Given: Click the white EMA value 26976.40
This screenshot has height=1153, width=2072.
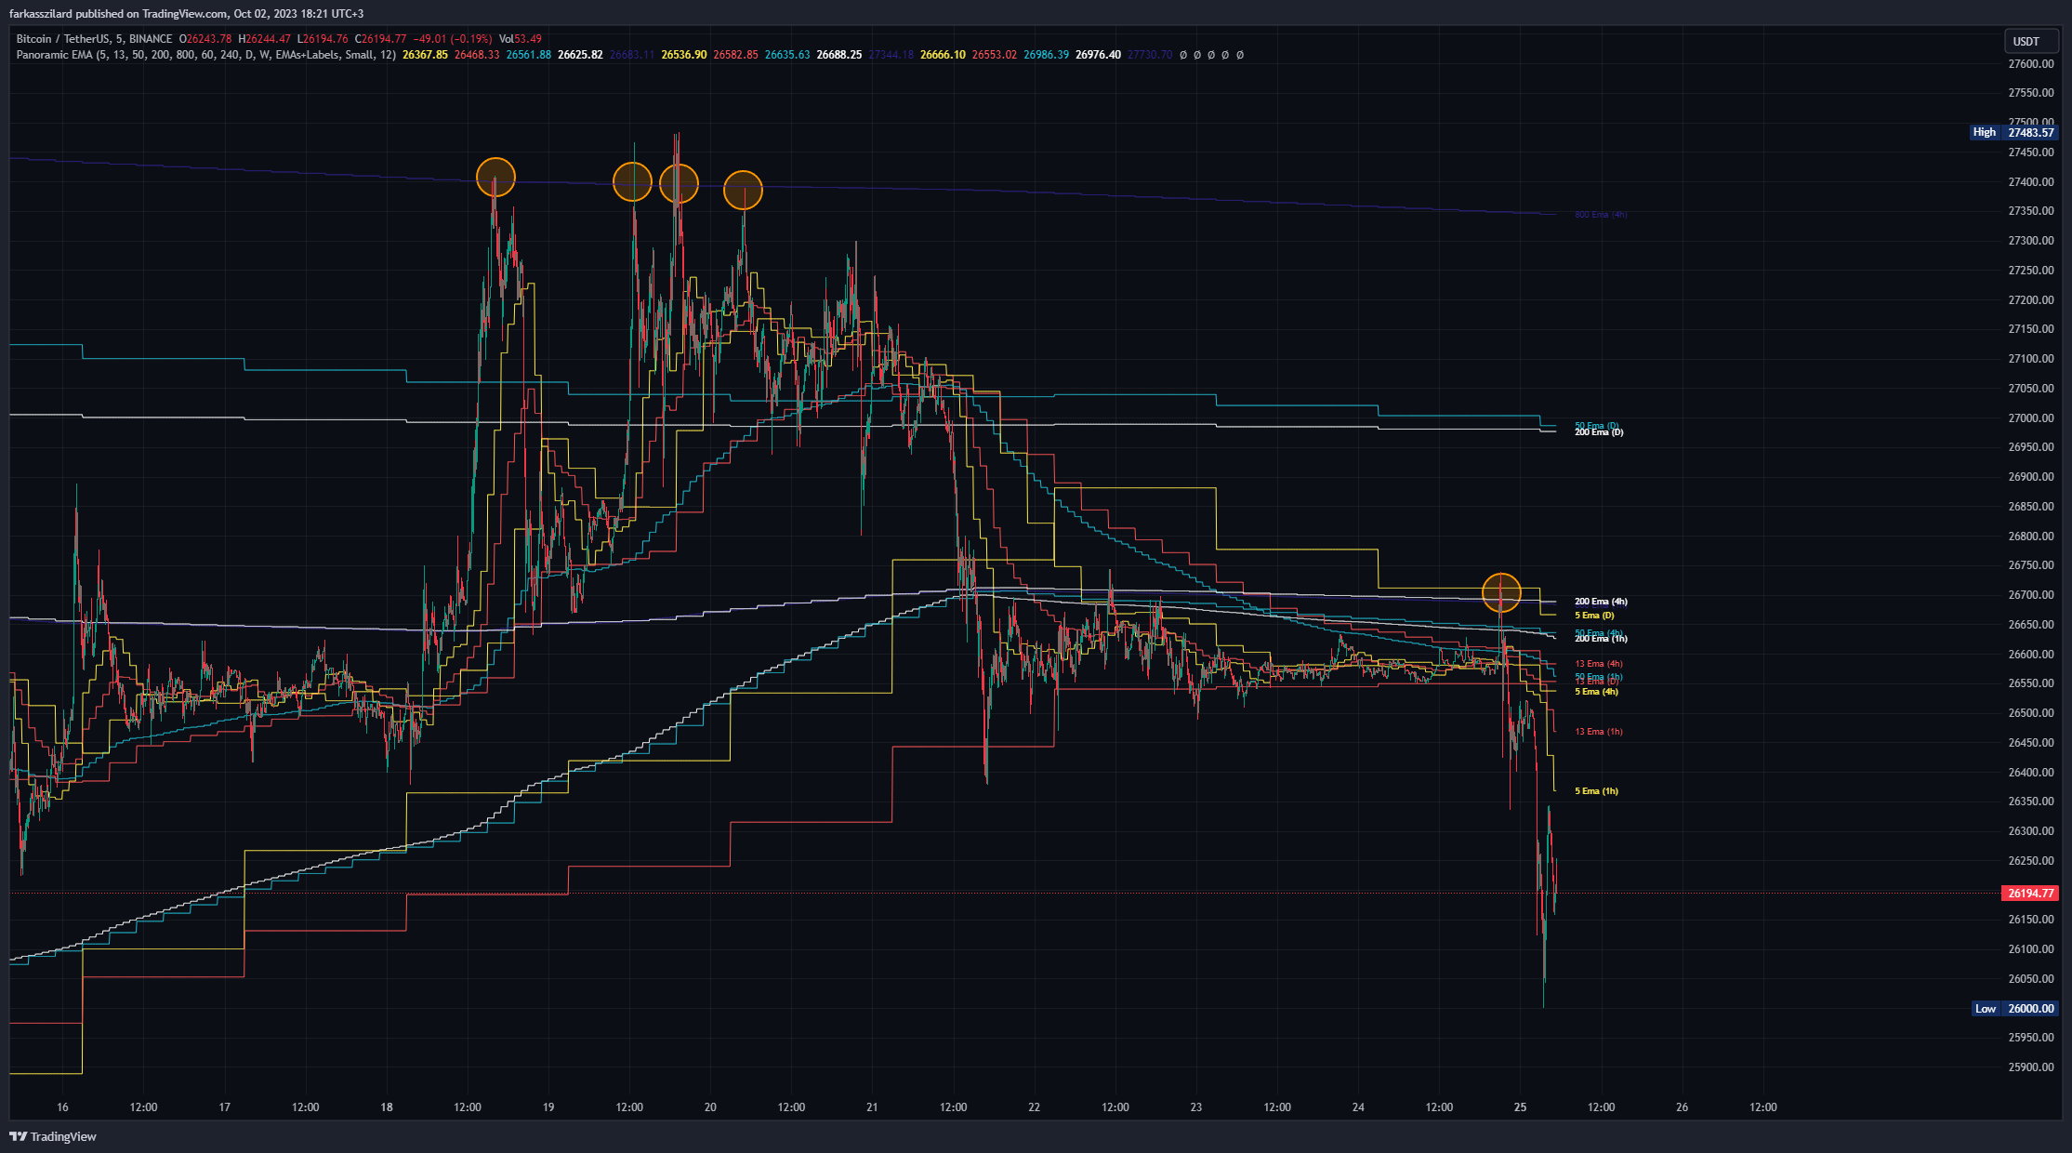Looking at the screenshot, I should click(1098, 55).
